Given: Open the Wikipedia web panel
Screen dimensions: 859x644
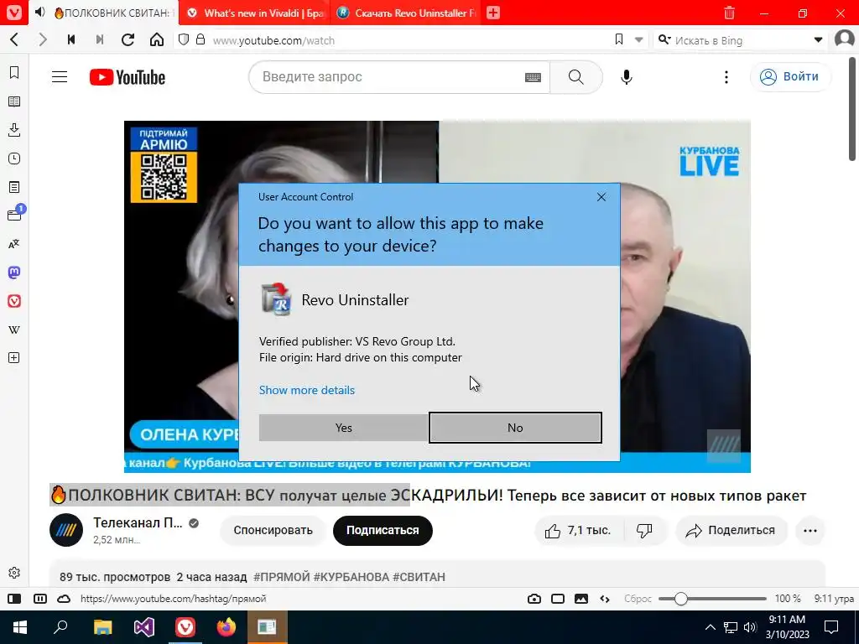Looking at the screenshot, I should [14, 330].
